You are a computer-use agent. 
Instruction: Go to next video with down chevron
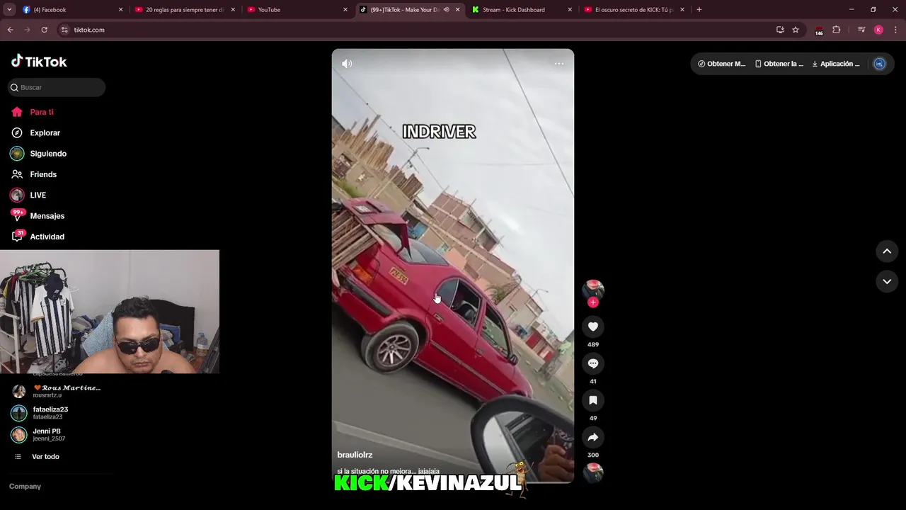pos(887,281)
